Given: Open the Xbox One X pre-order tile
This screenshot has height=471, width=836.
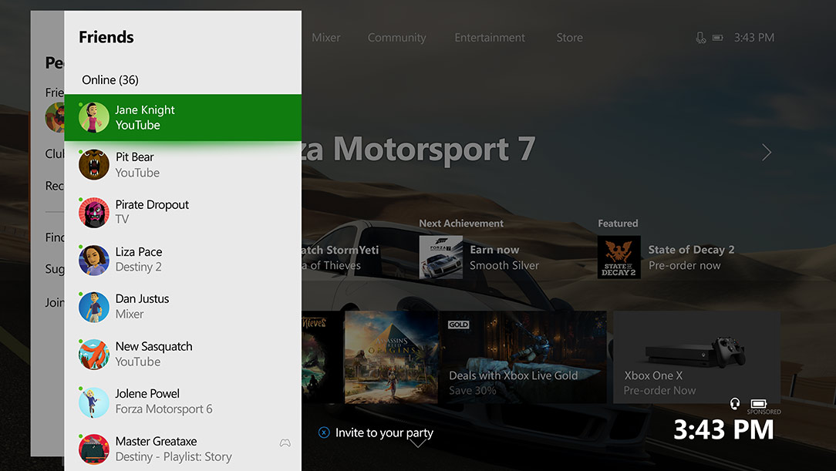Looking at the screenshot, I should click(x=696, y=357).
